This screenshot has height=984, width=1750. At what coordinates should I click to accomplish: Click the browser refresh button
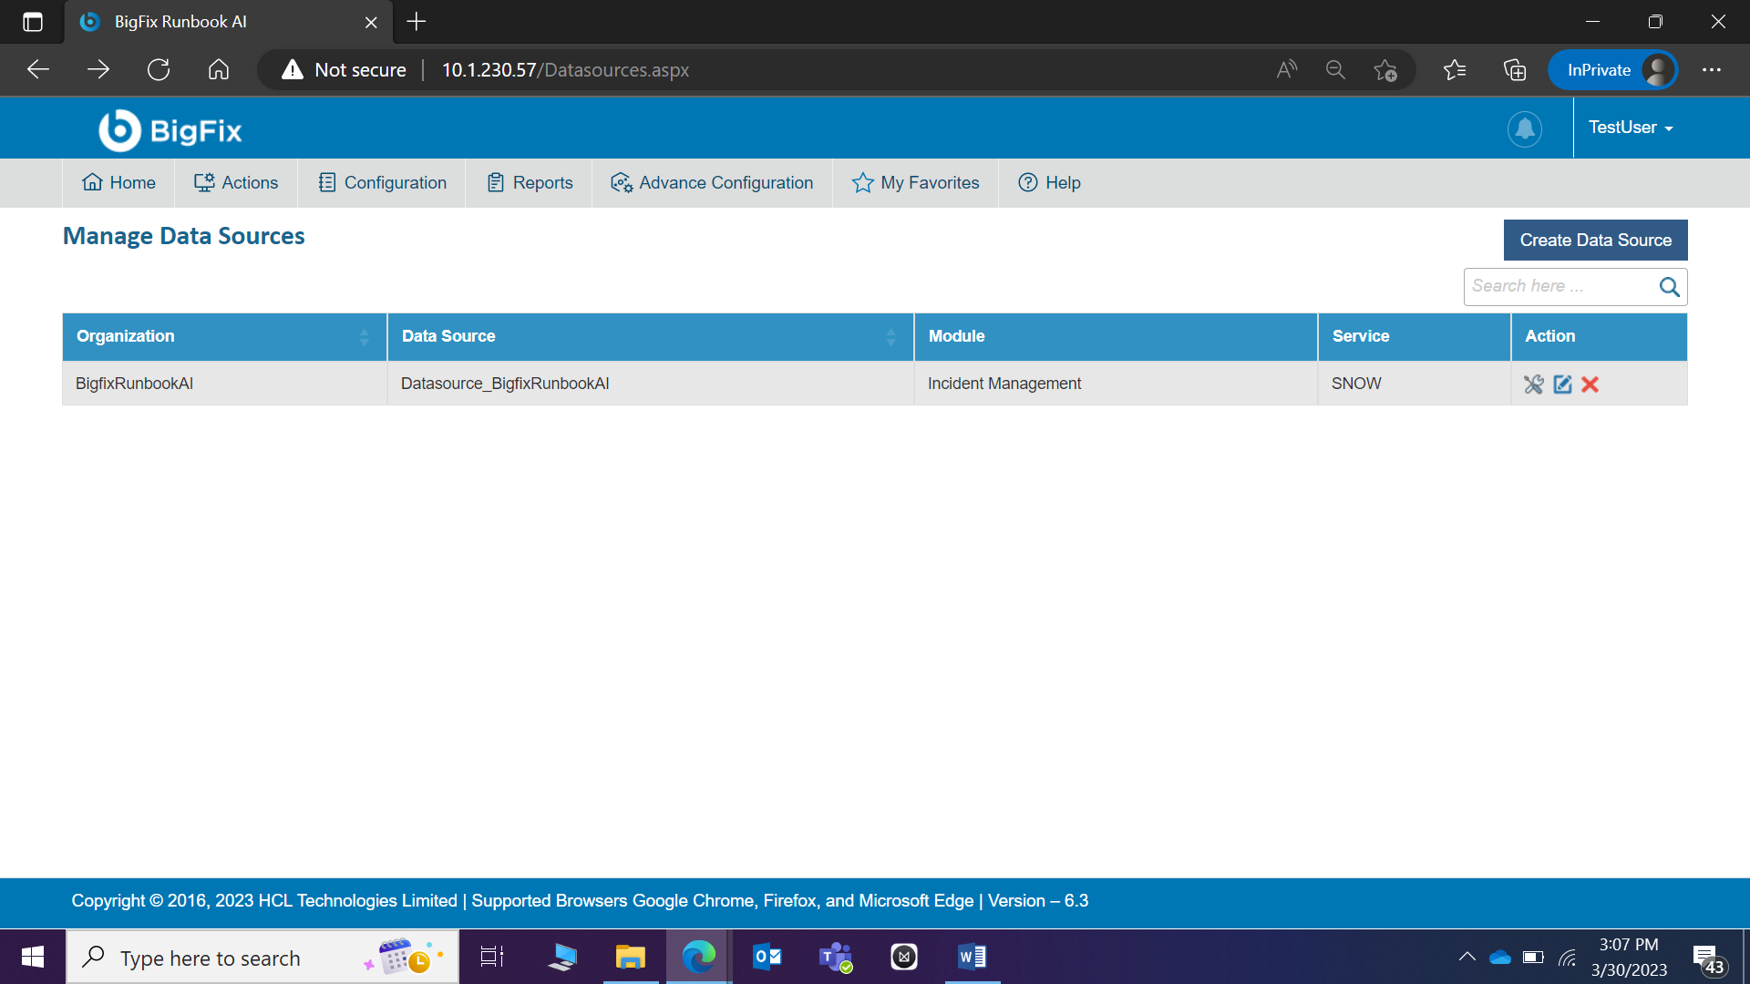click(x=159, y=70)
